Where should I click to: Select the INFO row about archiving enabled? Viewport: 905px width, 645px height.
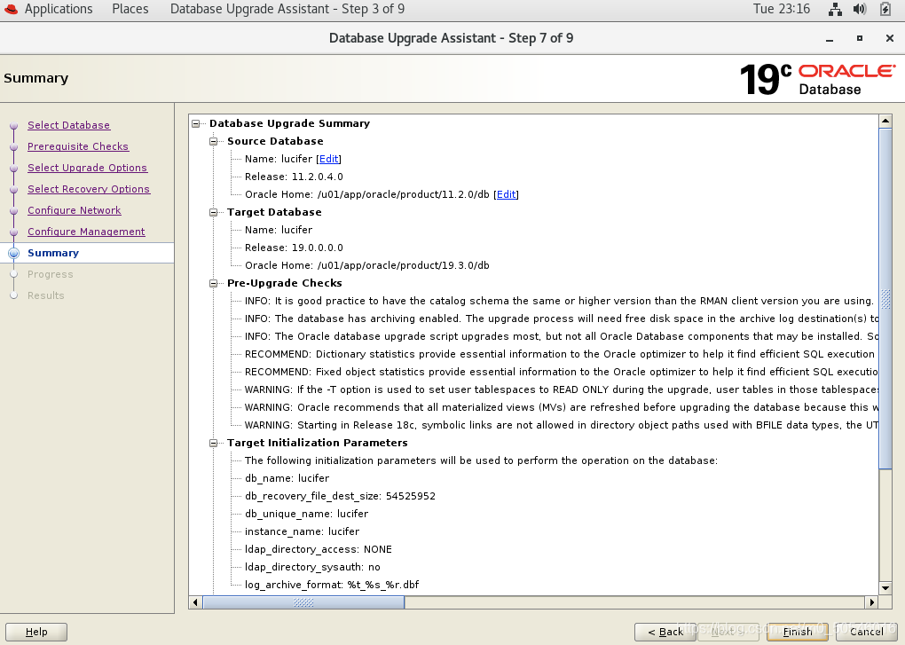[x=561, y=319]
